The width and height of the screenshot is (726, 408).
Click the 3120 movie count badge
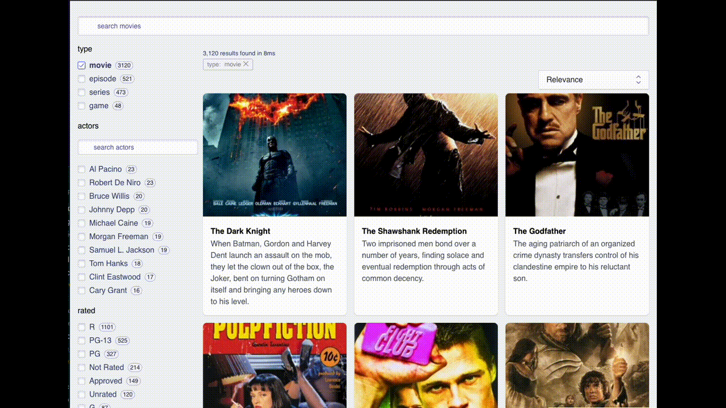pyautogui.click(x=124, y=65)
